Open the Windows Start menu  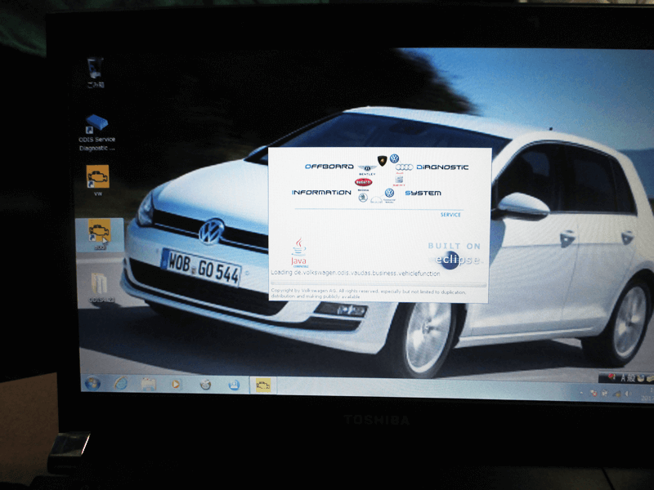pyautogui.click(x=92, y=383)
